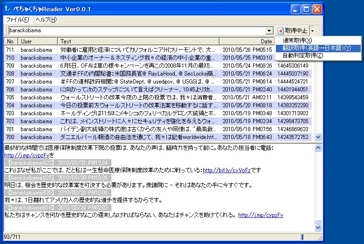Screen dimensions: 364x244
Task: Click the ぺちゃくちゃReader title bar app icon
Action: pos(7,9)
